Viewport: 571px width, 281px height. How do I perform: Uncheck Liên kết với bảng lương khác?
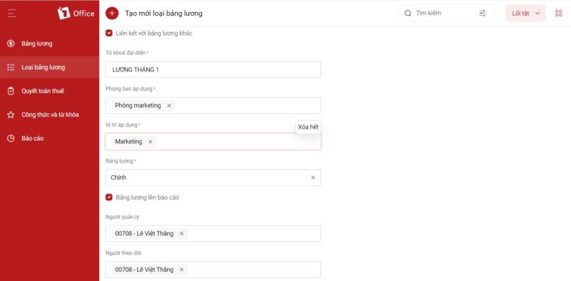point(109,33)
